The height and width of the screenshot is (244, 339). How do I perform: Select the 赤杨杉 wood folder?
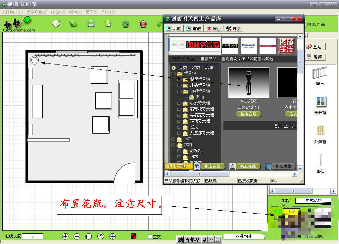tap(196, 151)
